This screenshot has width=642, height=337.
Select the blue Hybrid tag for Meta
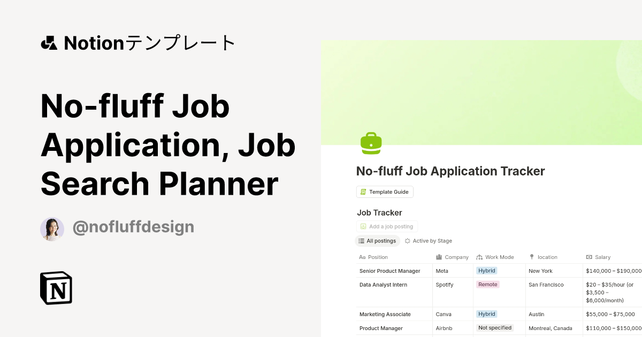[x=486, y=271]
